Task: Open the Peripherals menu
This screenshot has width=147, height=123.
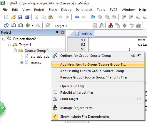Action: (x=84, y=10)
